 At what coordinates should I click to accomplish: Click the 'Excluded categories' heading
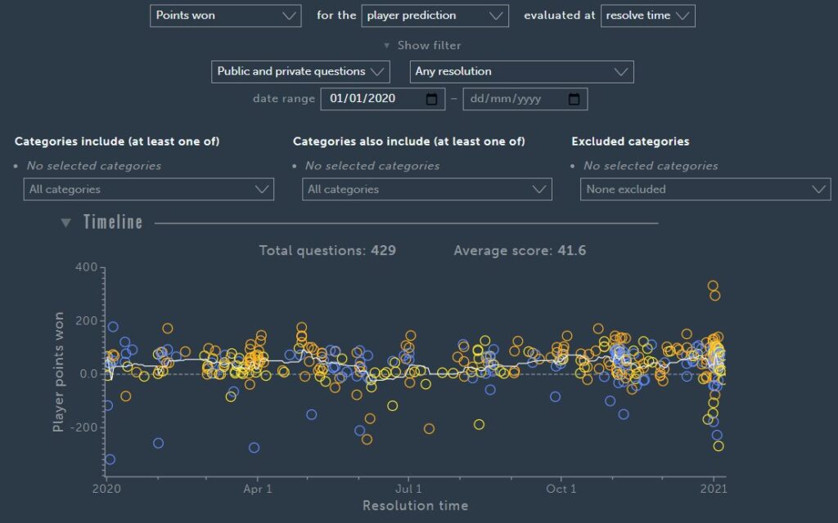[630, 141]
